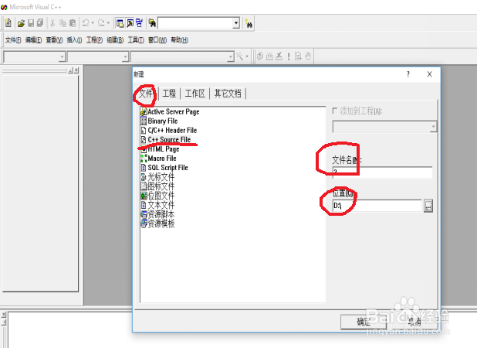Select HTML Page in list
Viewport: 477px width, 348px height.
point(160,149)
